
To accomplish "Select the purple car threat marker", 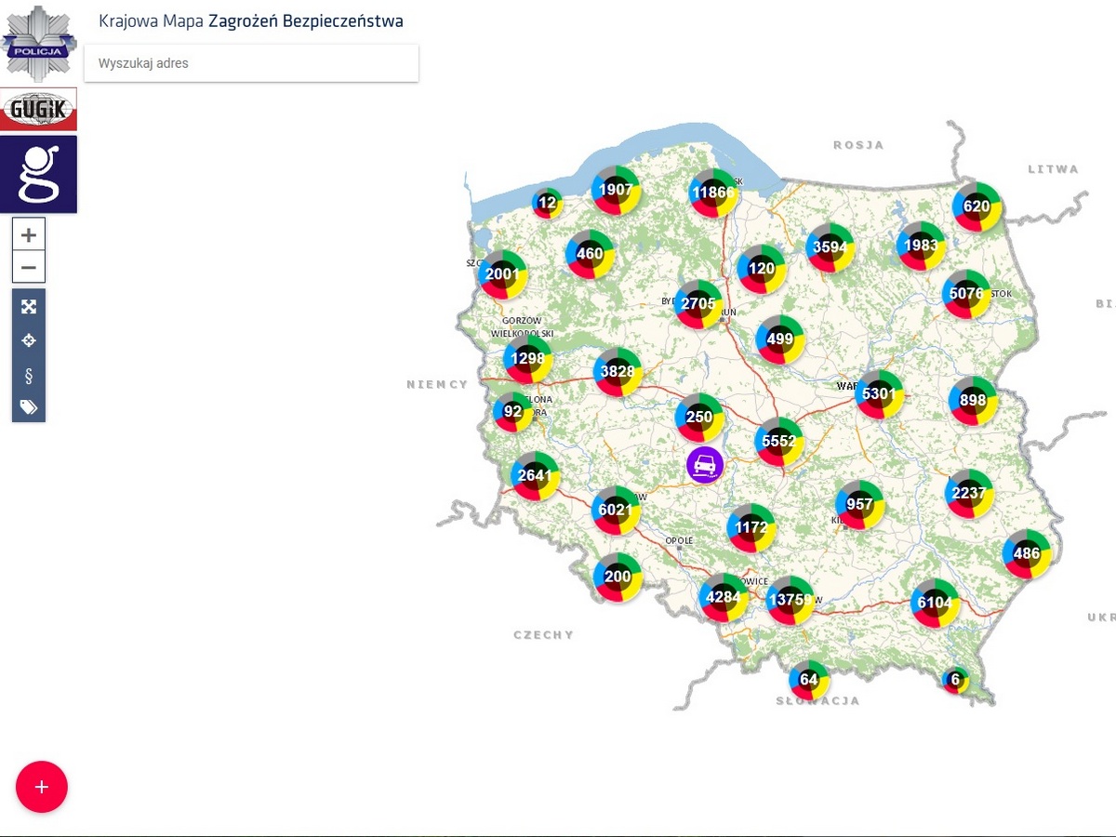I will click(x=705, y=464).
